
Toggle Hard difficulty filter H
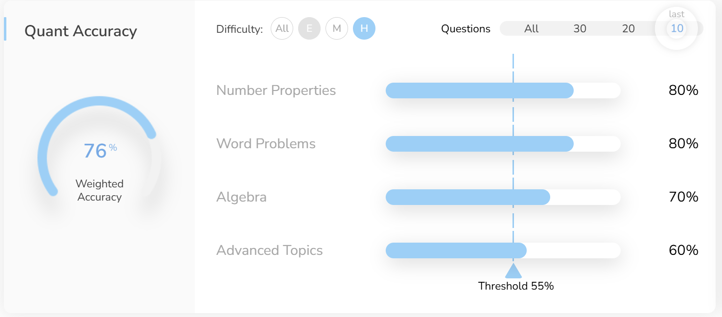click(x=364, y=28)
